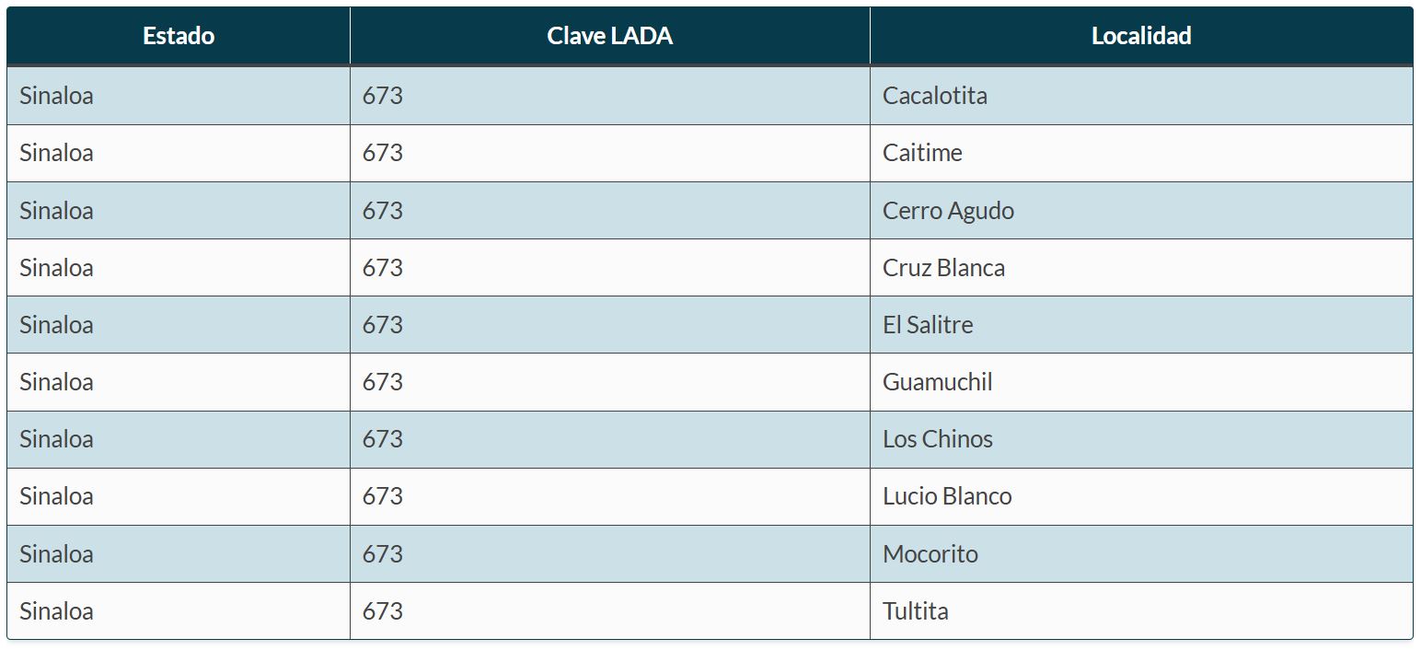Click 673 code in the Guamuchil row
Viewport: 1421px width, 650px height.
(382, 382)
